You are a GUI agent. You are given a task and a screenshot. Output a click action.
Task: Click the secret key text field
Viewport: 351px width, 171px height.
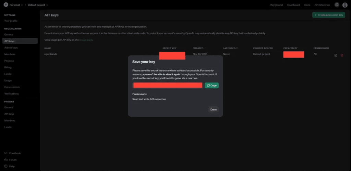[168, 85]
